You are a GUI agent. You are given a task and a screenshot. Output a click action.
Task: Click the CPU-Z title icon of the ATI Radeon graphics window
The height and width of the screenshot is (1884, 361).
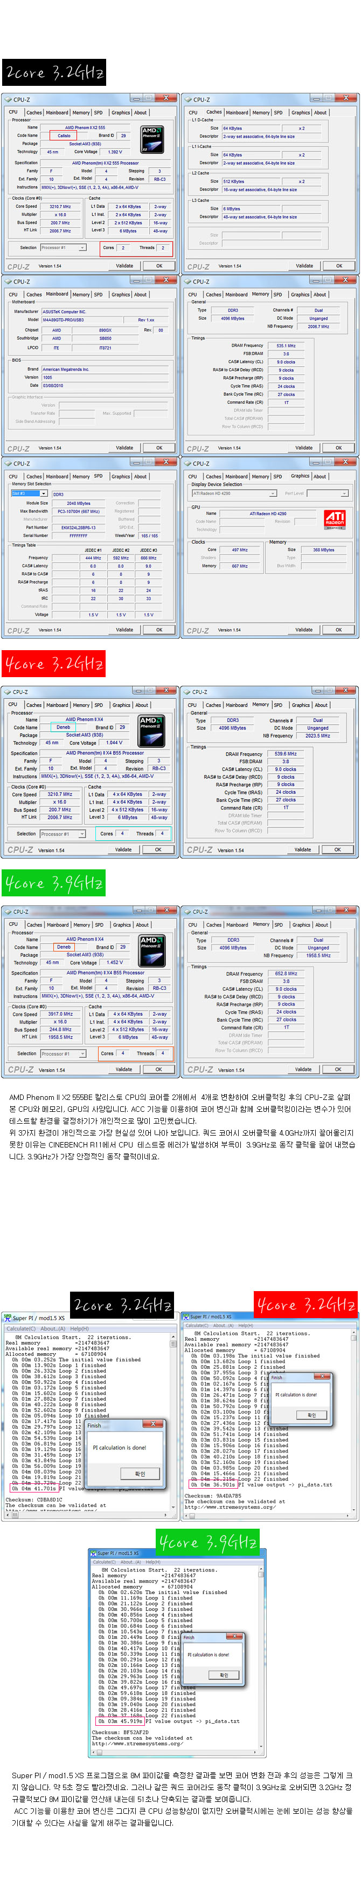tap(188, 464)
